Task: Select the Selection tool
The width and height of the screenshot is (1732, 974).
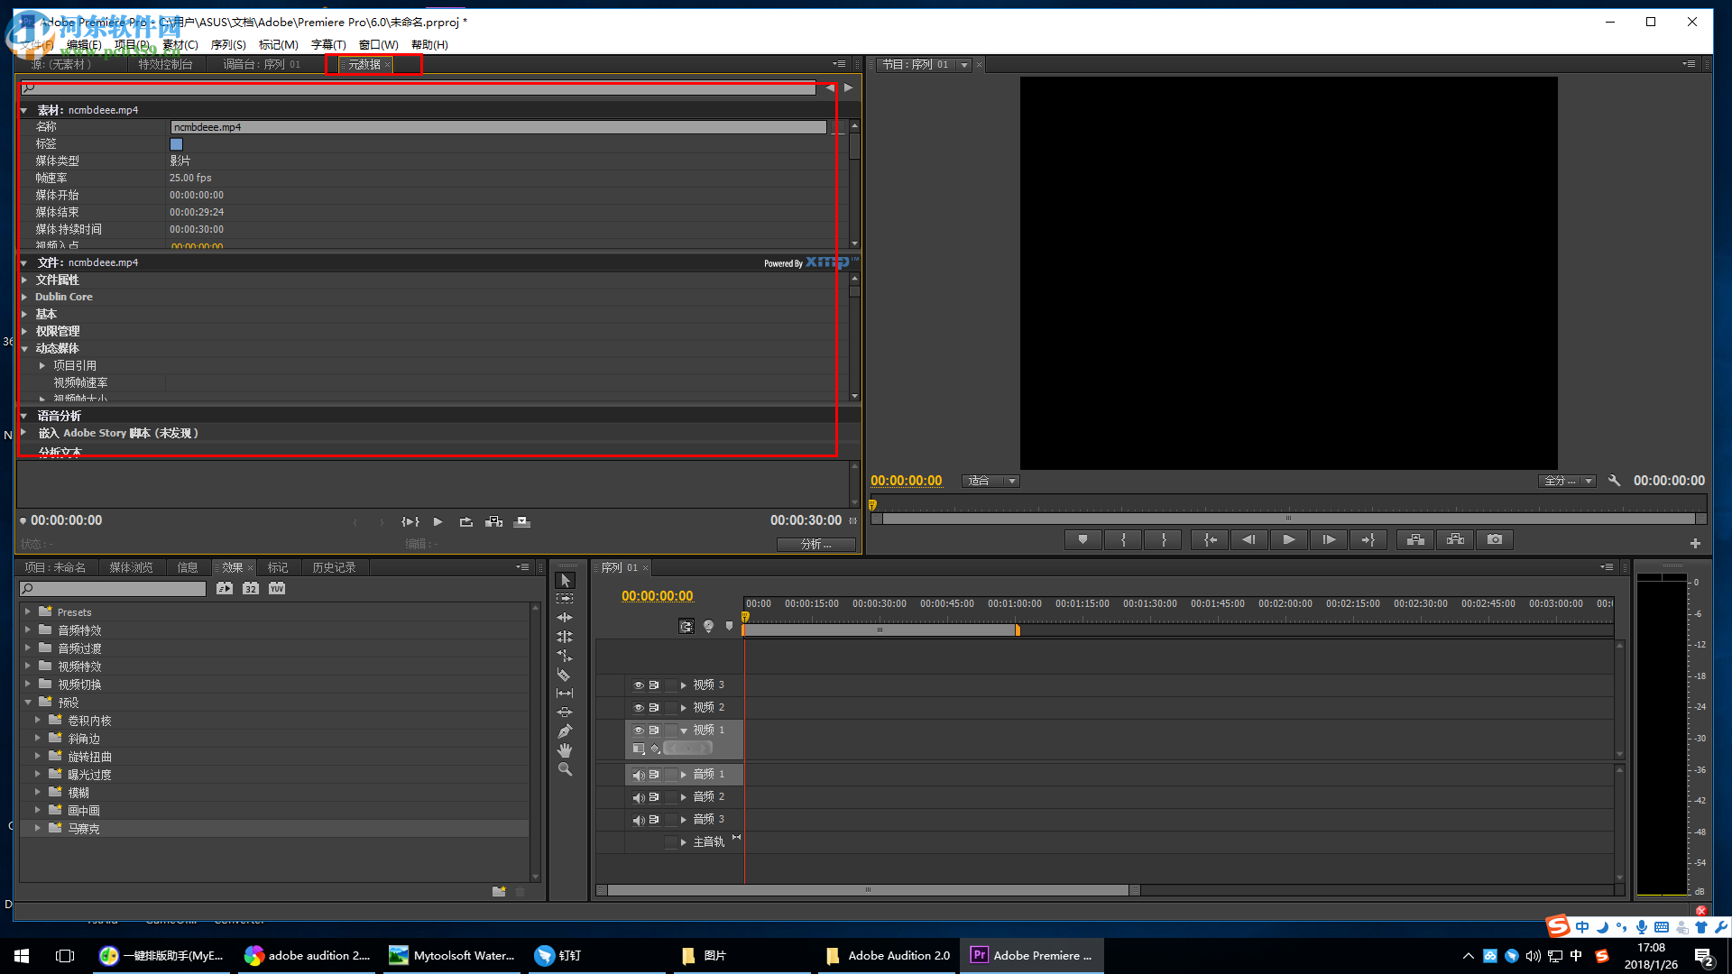Action: coord(565,581)
